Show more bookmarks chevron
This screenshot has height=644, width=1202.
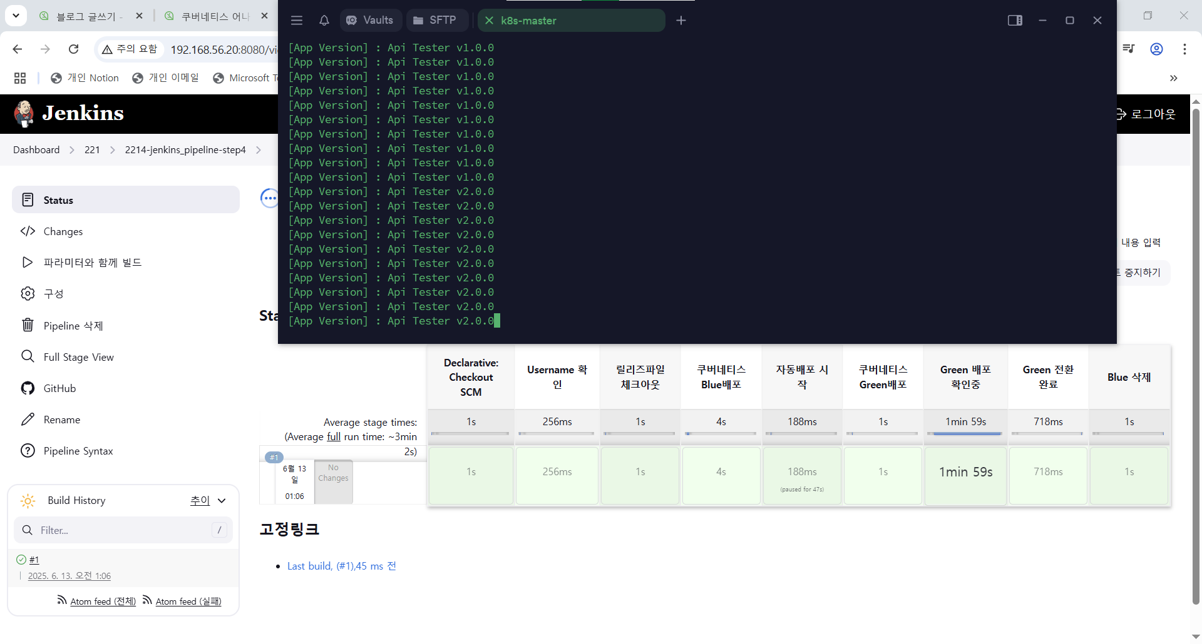(1173, 78)
